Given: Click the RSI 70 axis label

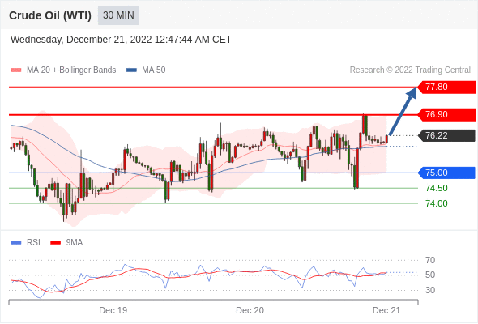Looking at the screenshot, I should point(430,260).
